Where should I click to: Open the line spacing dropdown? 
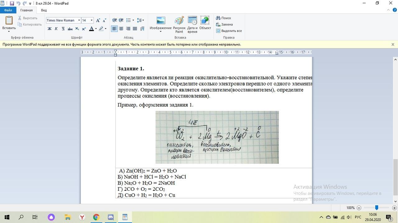point(141,20)
